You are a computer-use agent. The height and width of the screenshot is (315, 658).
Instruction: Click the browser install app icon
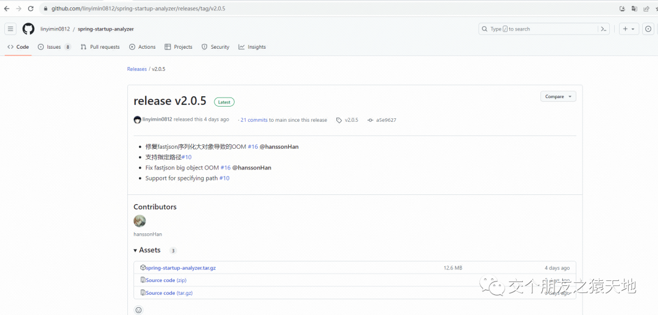tap(623, 9)
